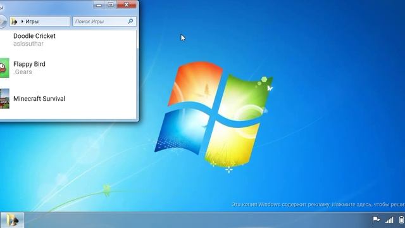Screen dimensions: 405x228
Task: Click the .Gears publisher label
Action: 23,72
